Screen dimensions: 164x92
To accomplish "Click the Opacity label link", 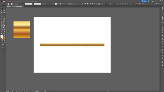I will [45, 4].
